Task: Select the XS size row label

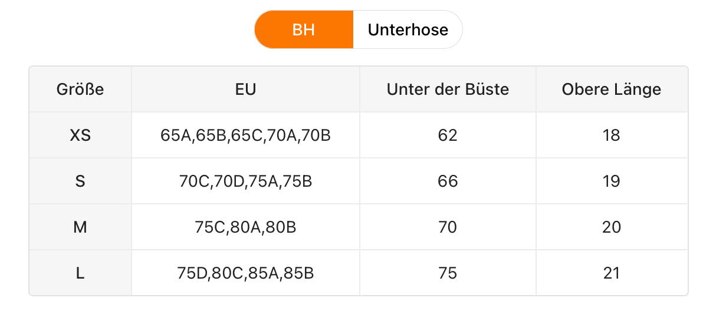Action: 80,135
